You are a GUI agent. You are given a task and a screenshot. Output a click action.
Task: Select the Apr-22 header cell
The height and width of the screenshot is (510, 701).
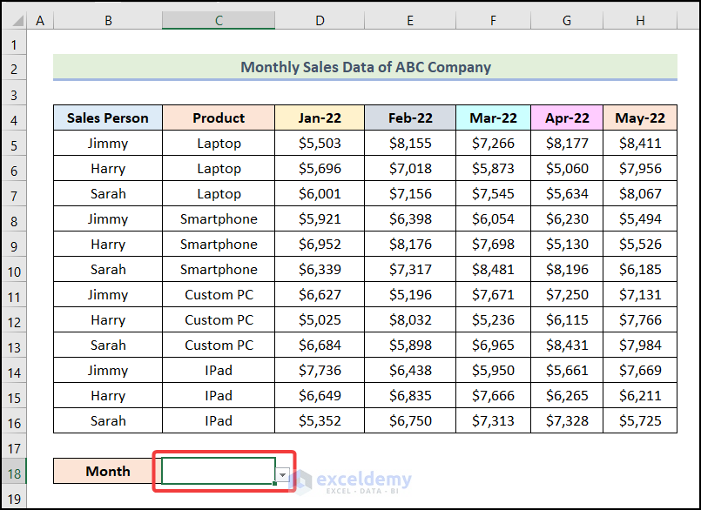click(x=567, y=118)
